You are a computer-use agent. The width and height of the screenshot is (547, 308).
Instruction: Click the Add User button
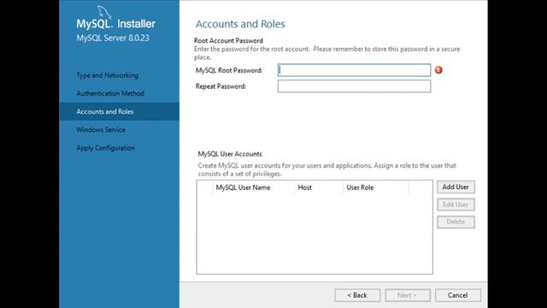[x=456, y=187]
